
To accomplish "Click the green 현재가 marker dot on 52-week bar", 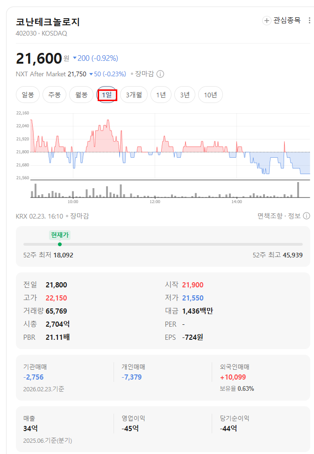I will (x=60, y=244).
